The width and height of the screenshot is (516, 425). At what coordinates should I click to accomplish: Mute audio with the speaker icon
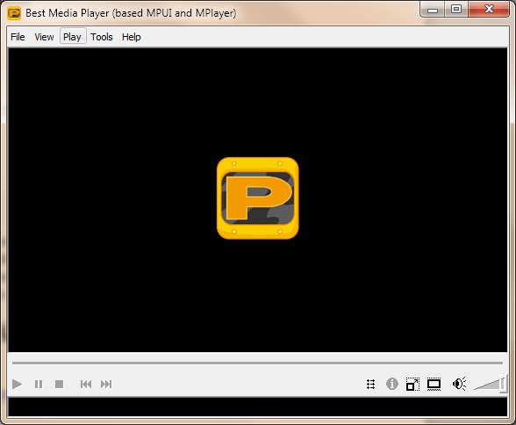pyautogui.click(x=459, y=384)
